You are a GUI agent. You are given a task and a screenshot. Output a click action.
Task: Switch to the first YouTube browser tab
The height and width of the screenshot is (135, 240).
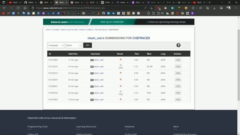[x=15, y=3]
